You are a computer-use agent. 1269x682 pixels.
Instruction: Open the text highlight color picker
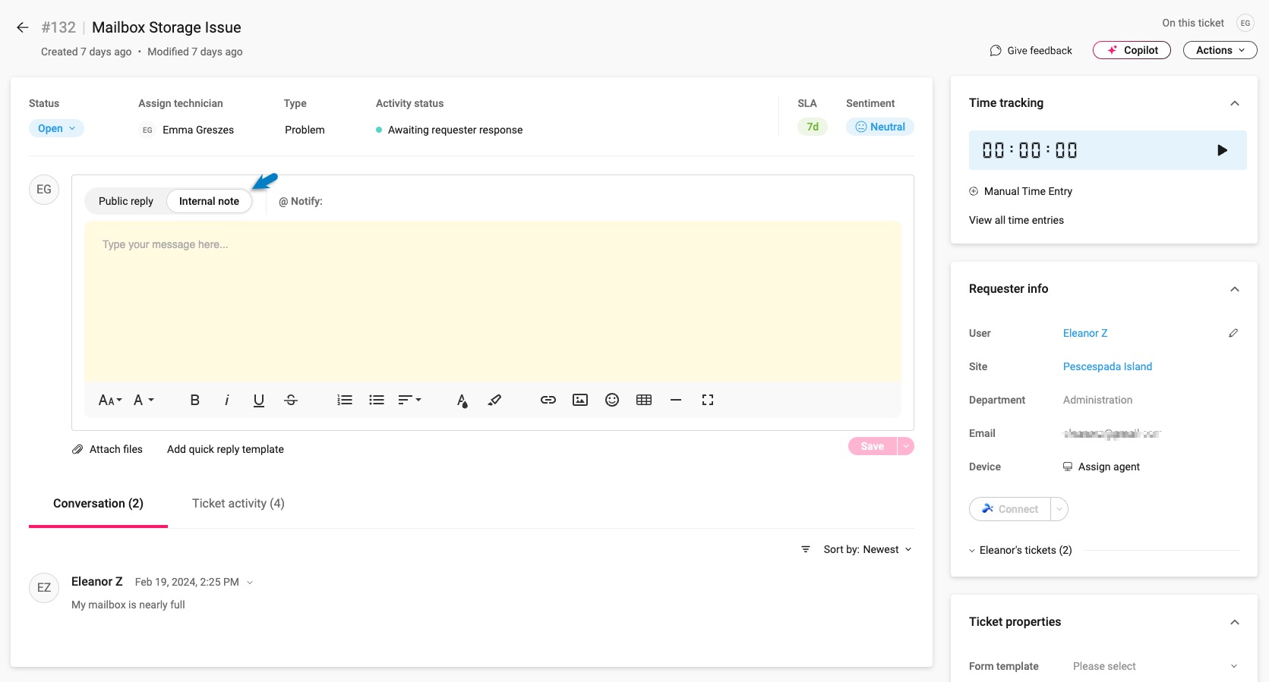(494, 400)
